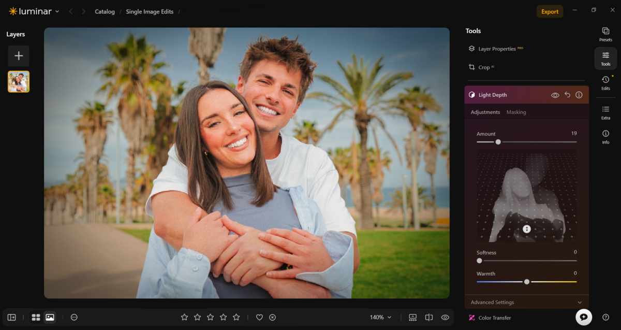
Task: Toggle Light Depth visibility with the eye icon
Action: (555, 95)
